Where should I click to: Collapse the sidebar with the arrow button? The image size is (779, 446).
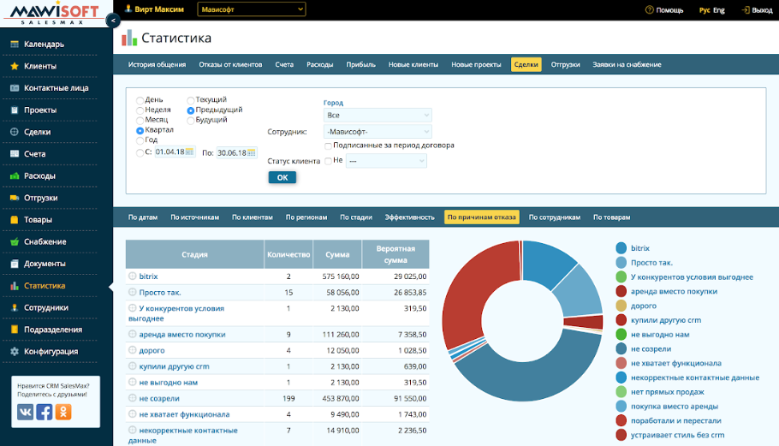(113, 21)
